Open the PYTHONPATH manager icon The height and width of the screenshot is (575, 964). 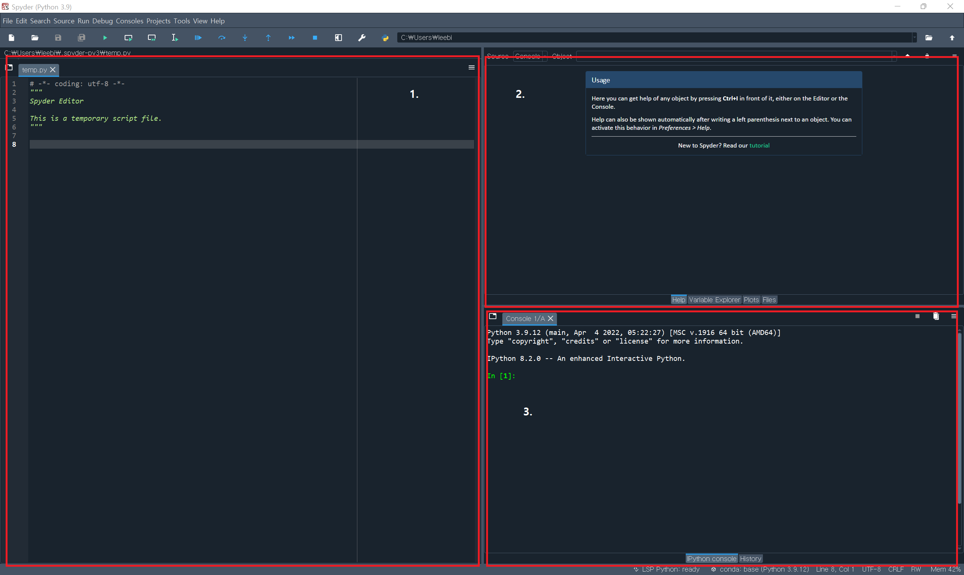pos(385,38)
